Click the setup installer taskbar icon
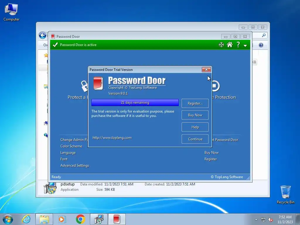 (x=99, y=219)
